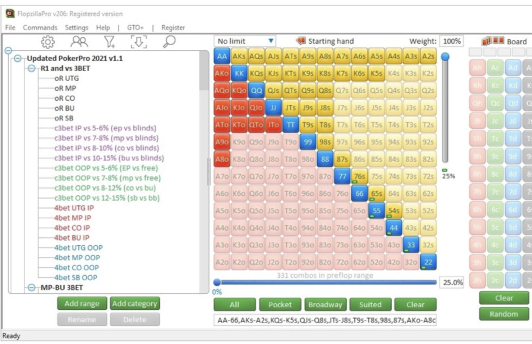Collapse the top-level tree root node

click(x=8, y=50)
